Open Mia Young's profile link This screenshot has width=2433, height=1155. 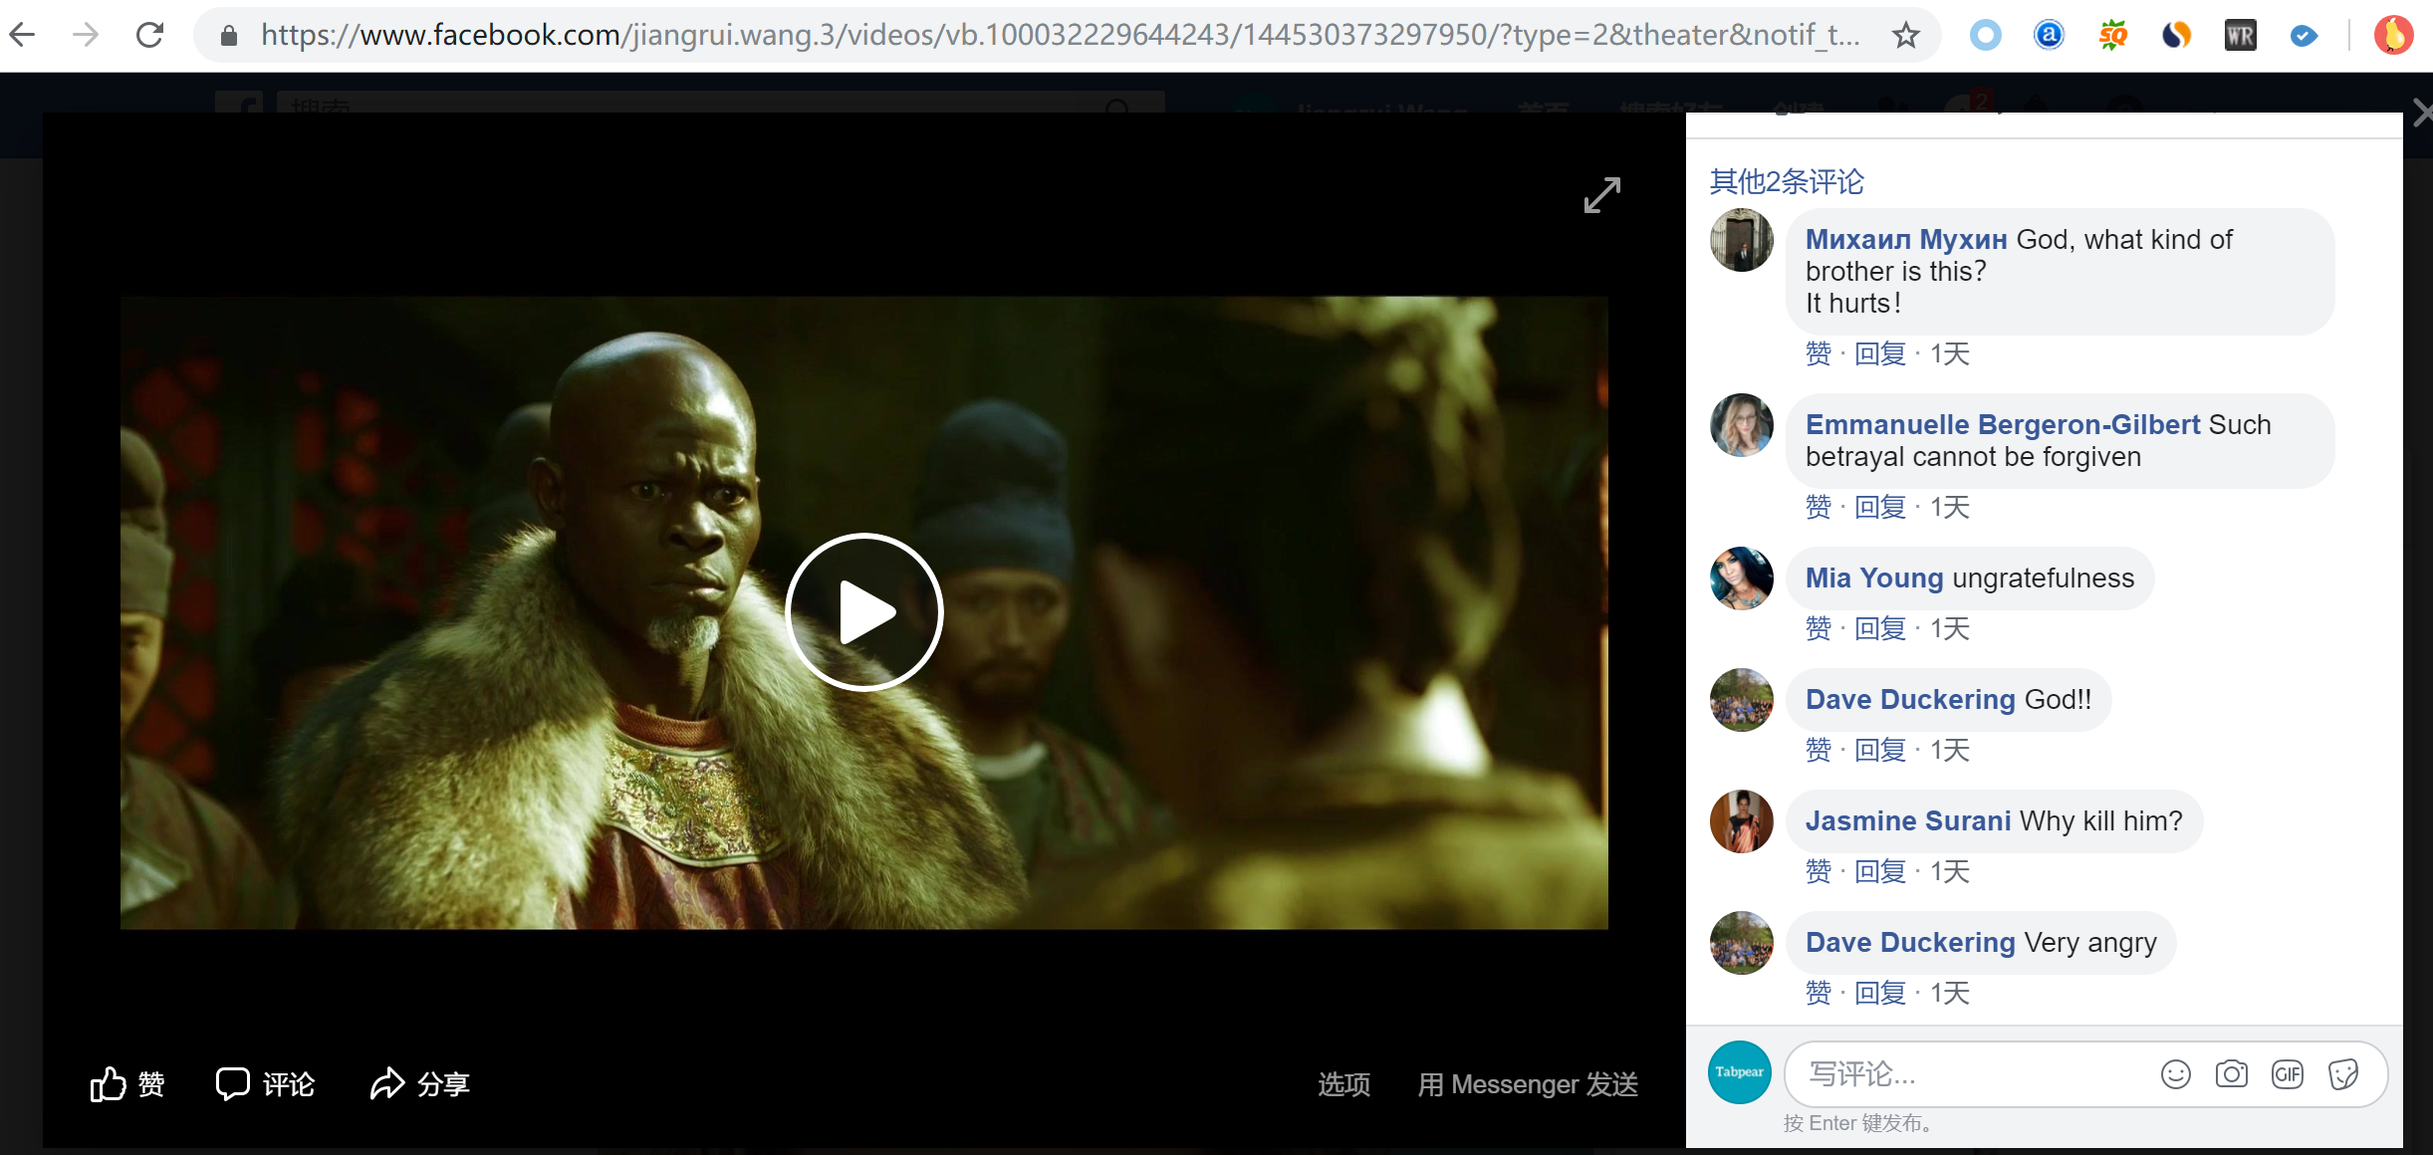click(1874, 577)
